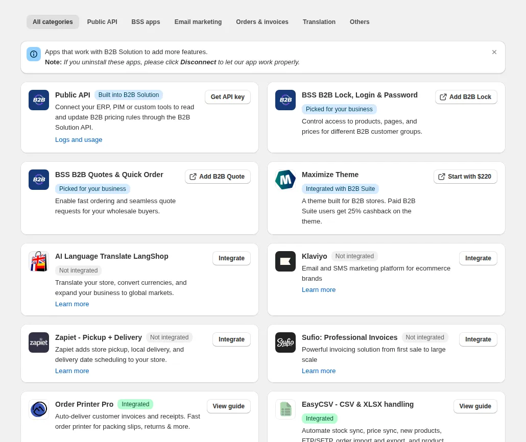The width and height of the screenshot is (526, 442).
Task: Click EasyCSV - CSV & XLSX handling title
Action: 357,404
